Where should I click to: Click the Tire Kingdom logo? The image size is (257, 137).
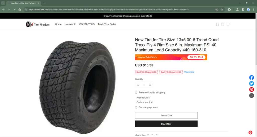coord(38,24)
